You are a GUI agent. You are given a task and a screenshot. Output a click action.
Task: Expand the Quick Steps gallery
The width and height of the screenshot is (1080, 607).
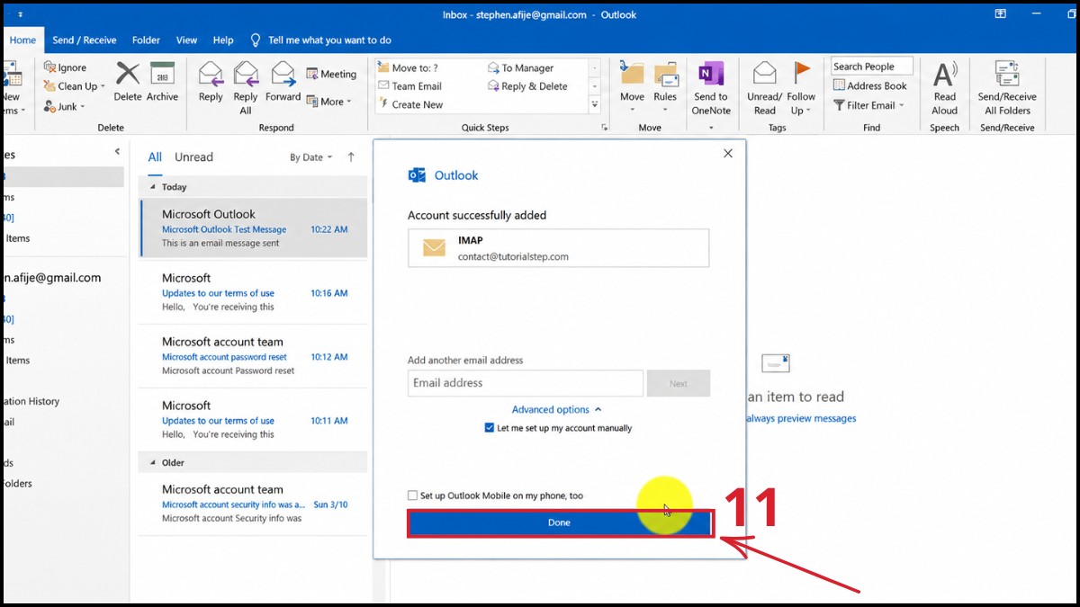pos(595,105)
